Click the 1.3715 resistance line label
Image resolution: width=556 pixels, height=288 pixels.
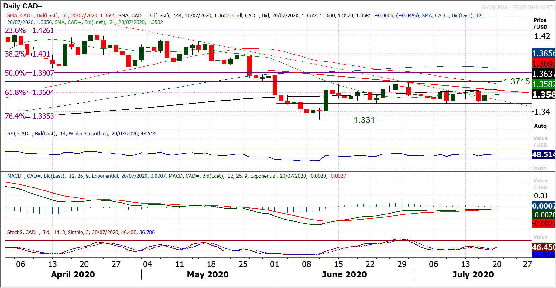(x=517, y=82)
